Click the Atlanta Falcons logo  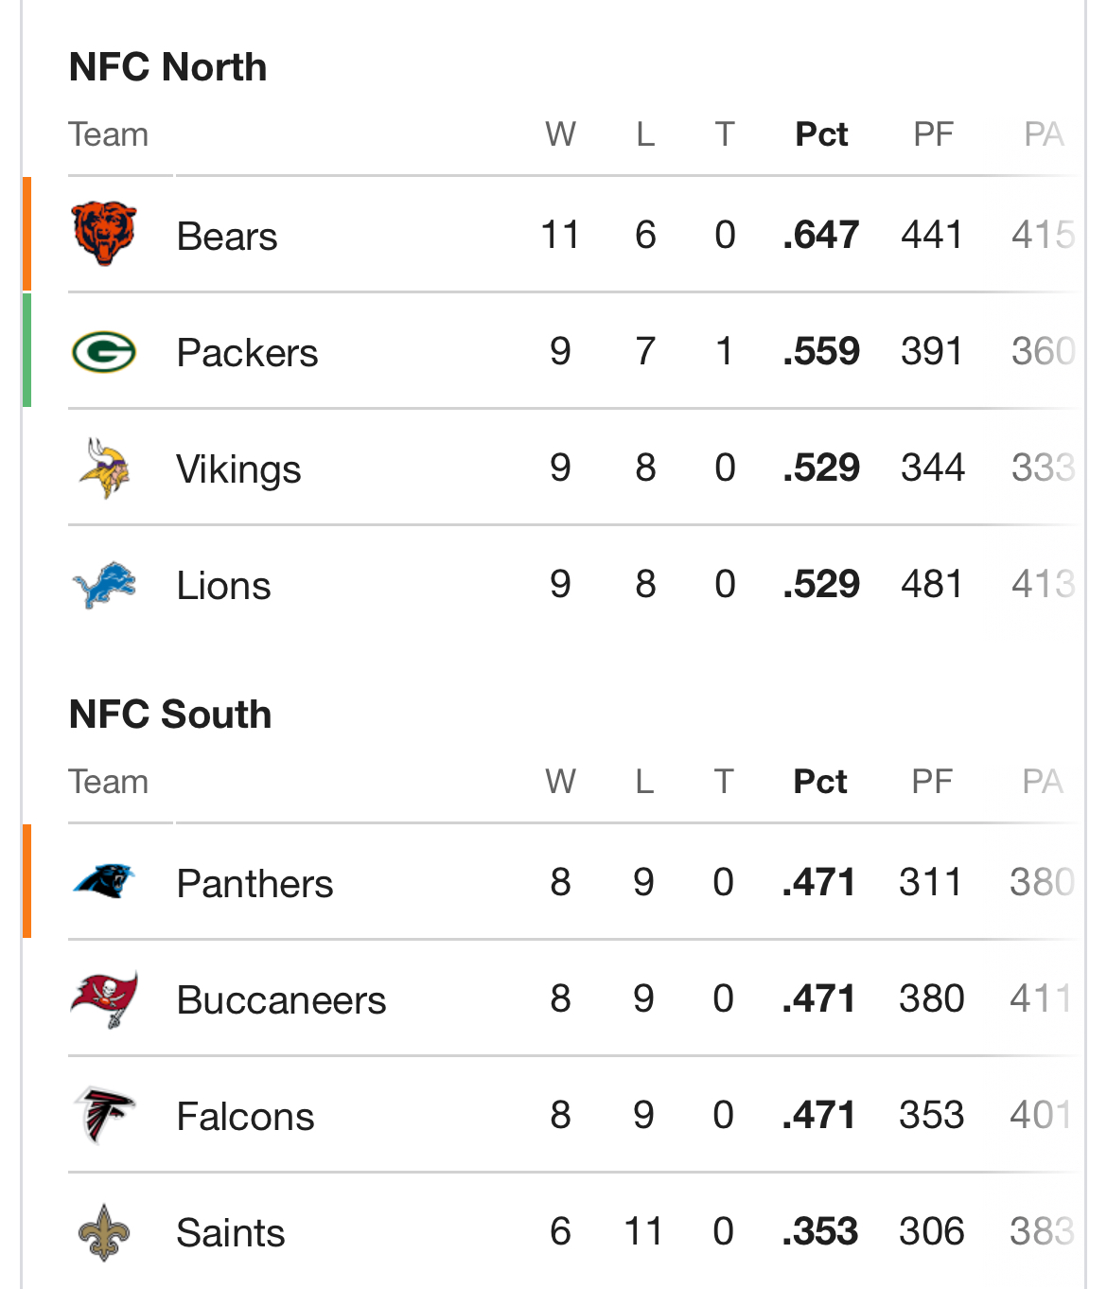click(x=104, y=1116)
